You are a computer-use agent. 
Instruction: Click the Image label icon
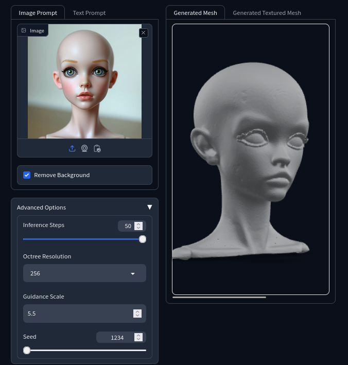click(24, 30)
